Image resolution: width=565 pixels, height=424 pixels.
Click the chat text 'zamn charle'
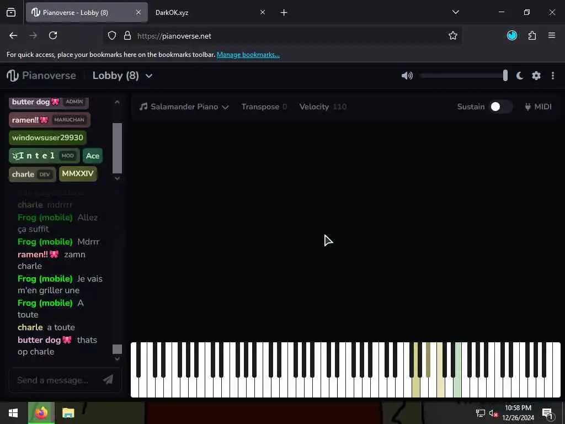51,261
